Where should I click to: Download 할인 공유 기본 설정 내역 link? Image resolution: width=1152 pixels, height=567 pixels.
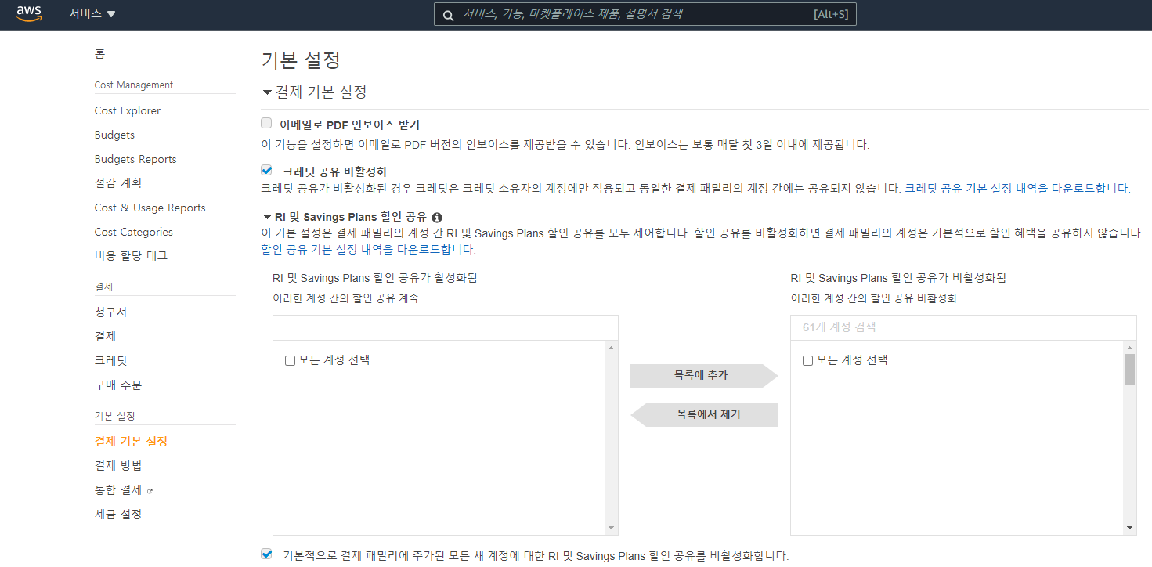click(368, 249)
